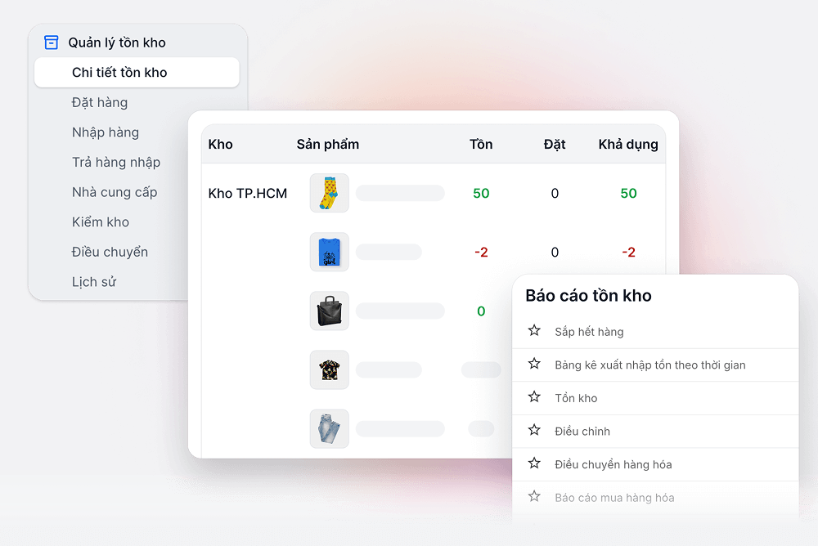This screenshot has width=818, height=546.
Task: Select Trả hàng nhập sidebar item
Action: [116, 162]
